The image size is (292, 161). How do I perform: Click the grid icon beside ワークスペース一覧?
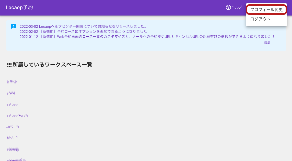[x=9, y=65]
